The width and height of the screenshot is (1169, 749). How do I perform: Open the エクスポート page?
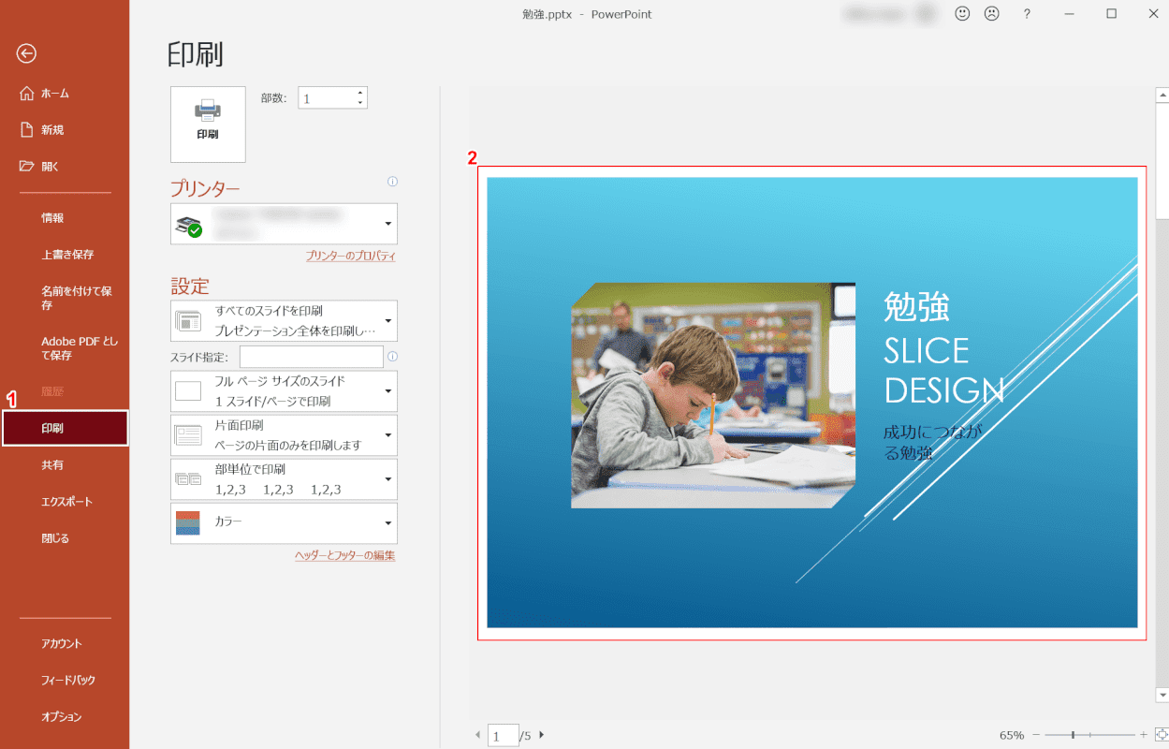[x=65, y=502]
